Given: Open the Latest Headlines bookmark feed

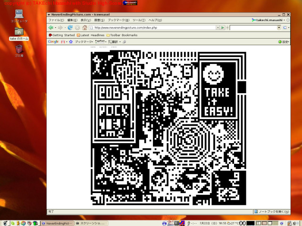Looking at the screenshot, I should coord(91,35).
